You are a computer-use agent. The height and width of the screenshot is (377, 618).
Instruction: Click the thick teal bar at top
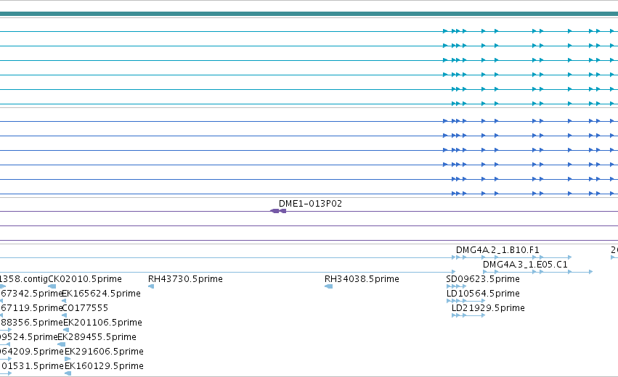point(309,14)
